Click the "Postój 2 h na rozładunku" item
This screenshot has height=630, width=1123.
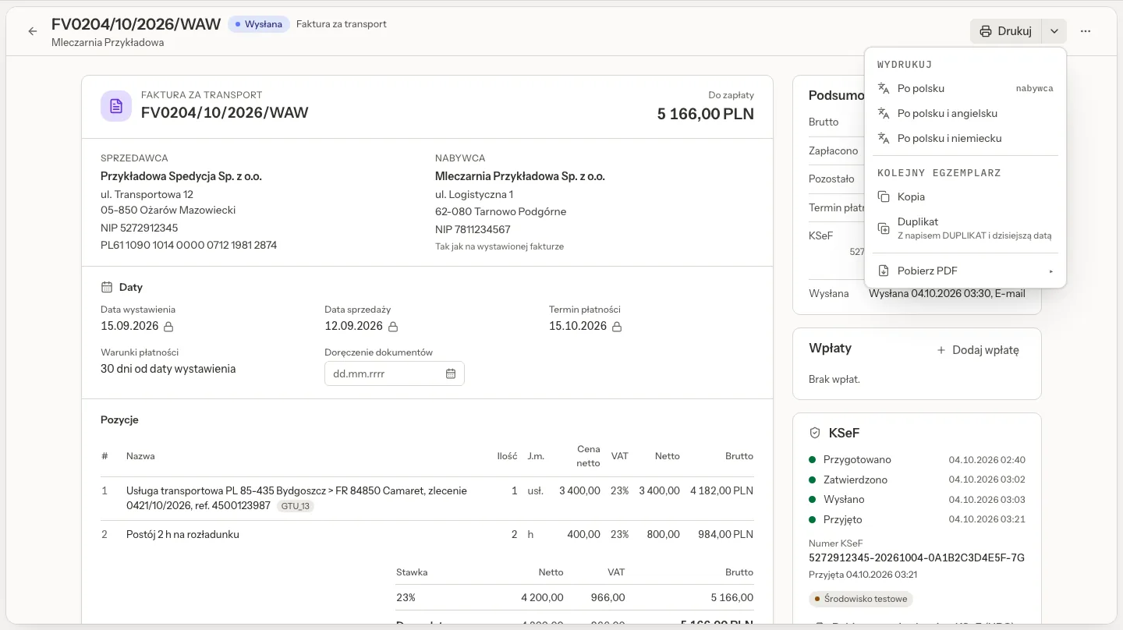(182, 535)
